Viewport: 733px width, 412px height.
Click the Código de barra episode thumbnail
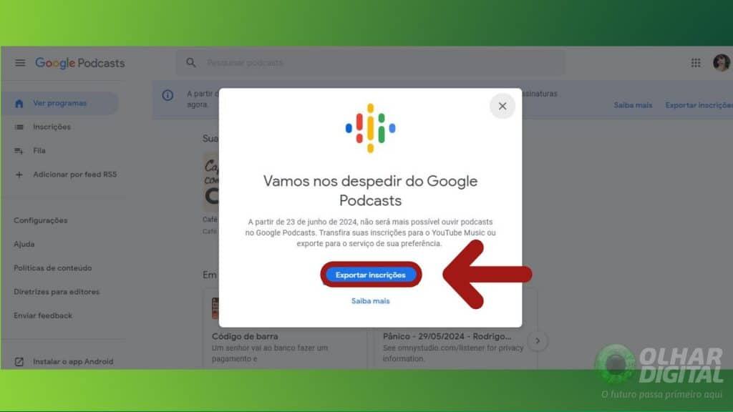(215, 308)
